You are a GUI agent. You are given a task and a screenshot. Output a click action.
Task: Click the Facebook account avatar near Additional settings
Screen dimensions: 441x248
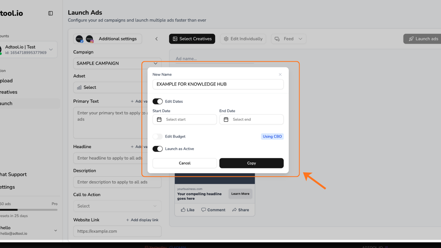click(80, 39)
